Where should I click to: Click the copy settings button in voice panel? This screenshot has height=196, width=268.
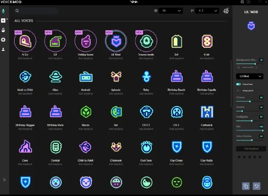tap(246, 186)
